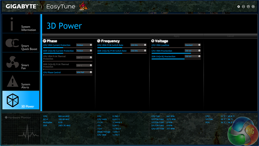Screen dimensions: 259x146
Task: Open CPU VRIN Loadline dropdown
Action: point(192,45)
